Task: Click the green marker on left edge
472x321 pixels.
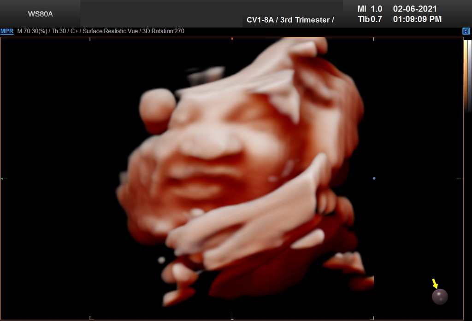Action: tap(2, 178)
